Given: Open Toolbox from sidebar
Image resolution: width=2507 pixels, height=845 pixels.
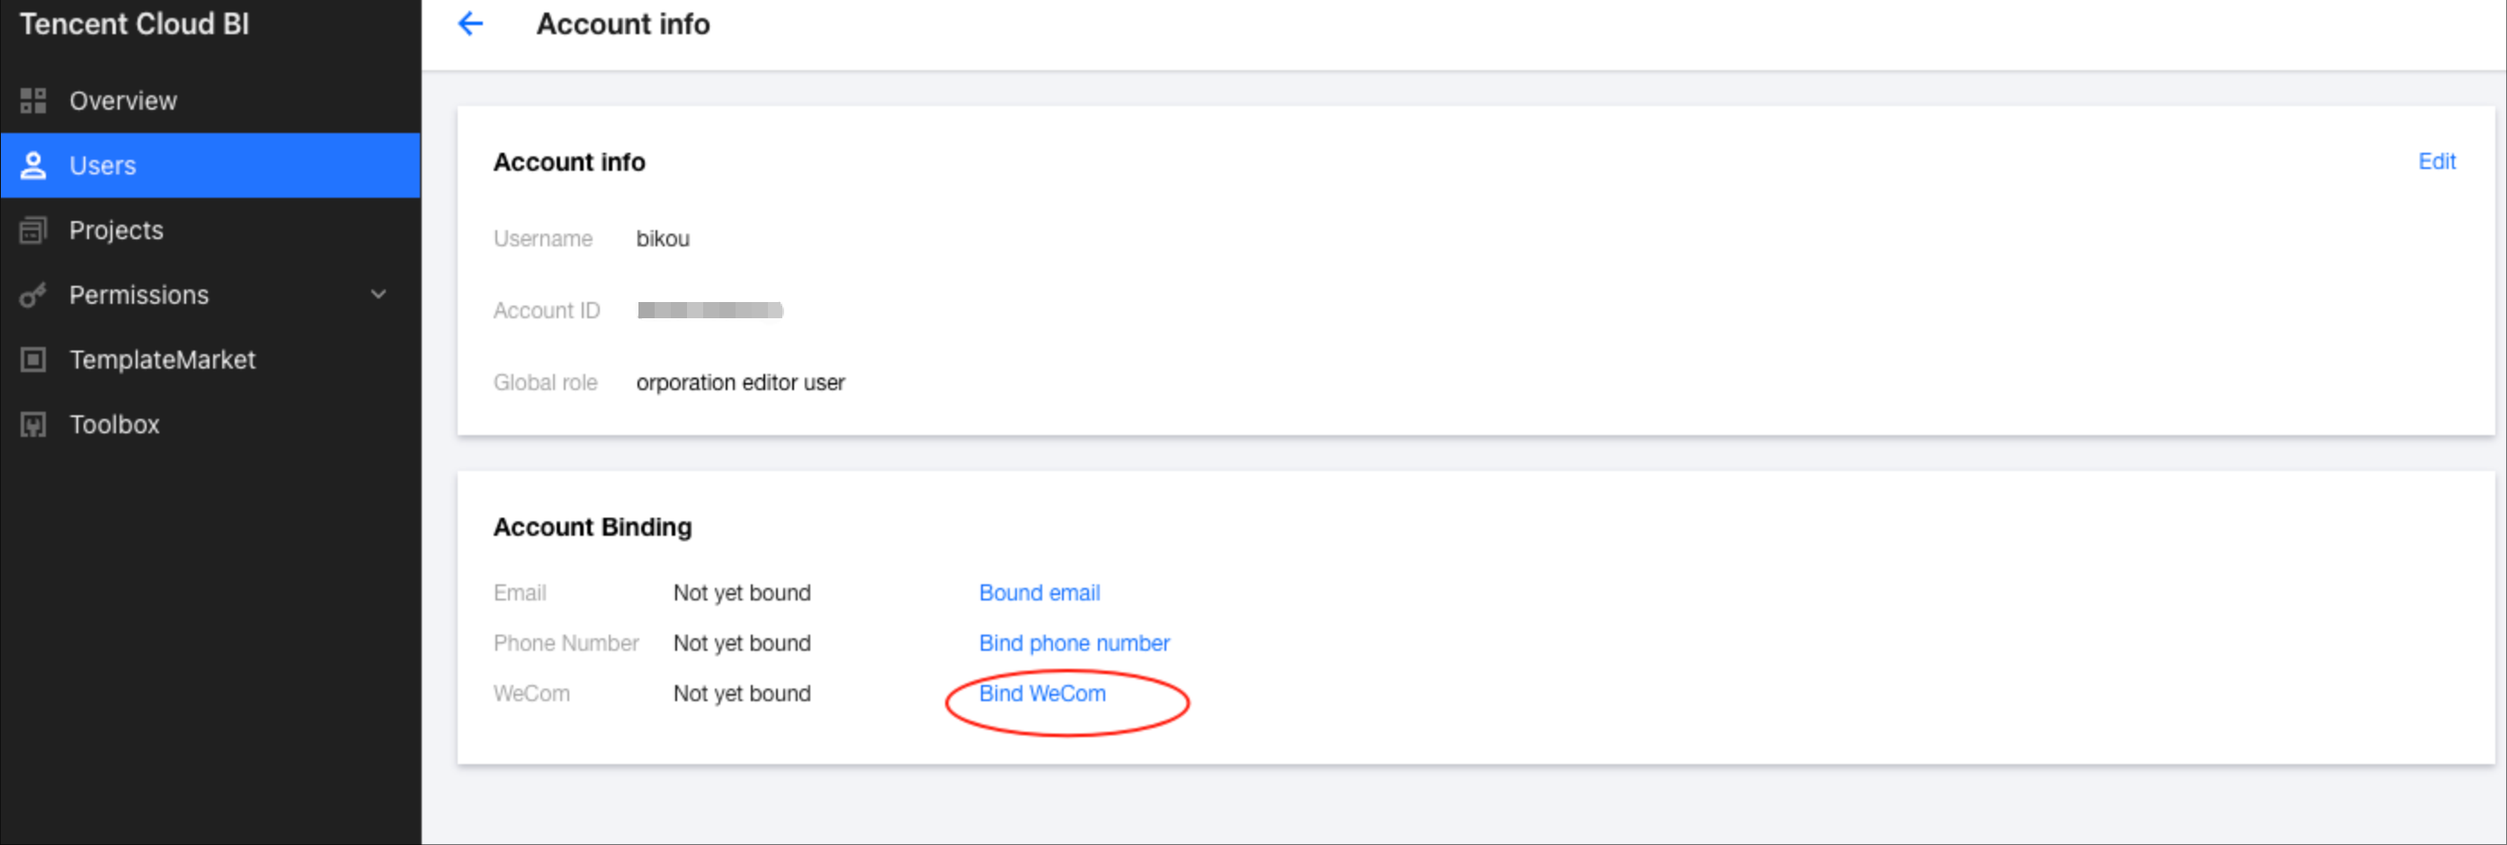Looking at the screenshot, I should pos(114,425).
